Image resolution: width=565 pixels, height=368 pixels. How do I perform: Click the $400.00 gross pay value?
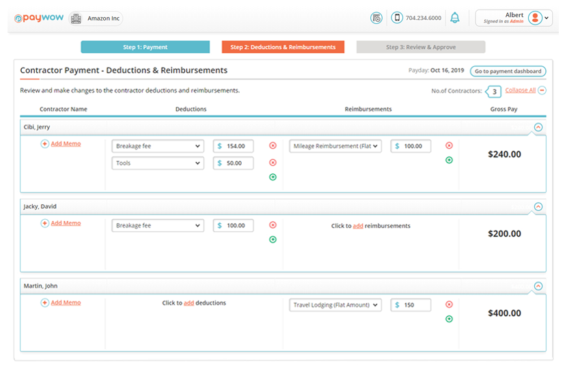click(x=504, y=313)
